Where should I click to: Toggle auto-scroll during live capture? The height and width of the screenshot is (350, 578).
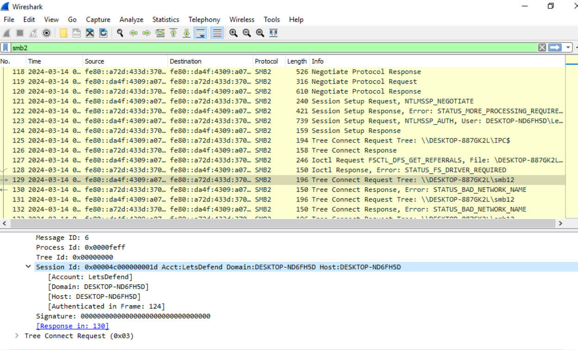(201, 33)
